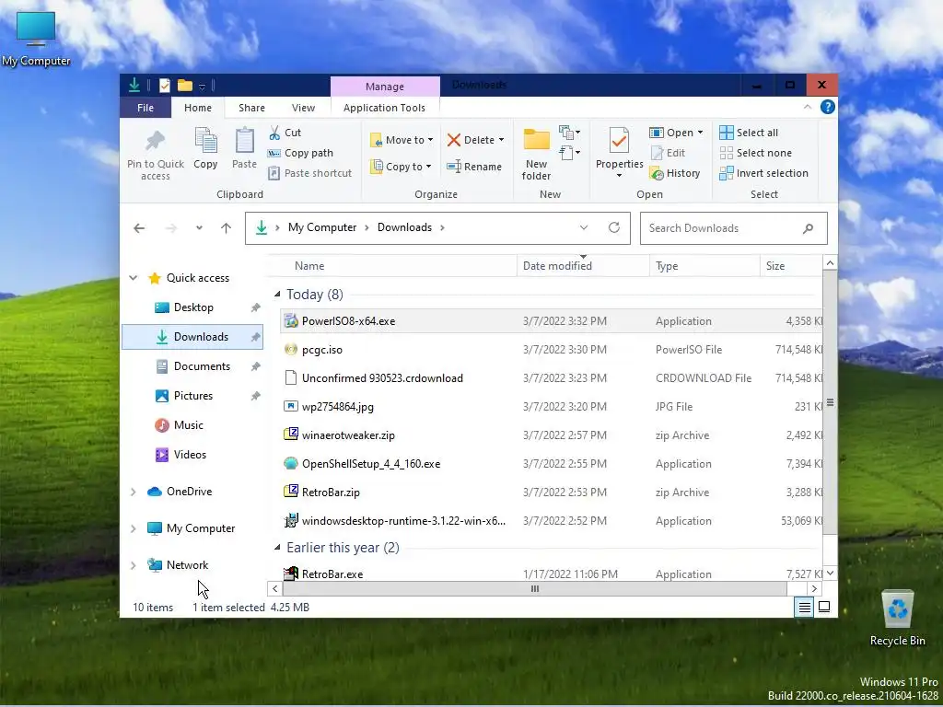Image resolution: width=943 pixels, height=707 pixels.
Task: Click the quick access toolbar Properties checkmark icon
Action: [x=164, y=86]
